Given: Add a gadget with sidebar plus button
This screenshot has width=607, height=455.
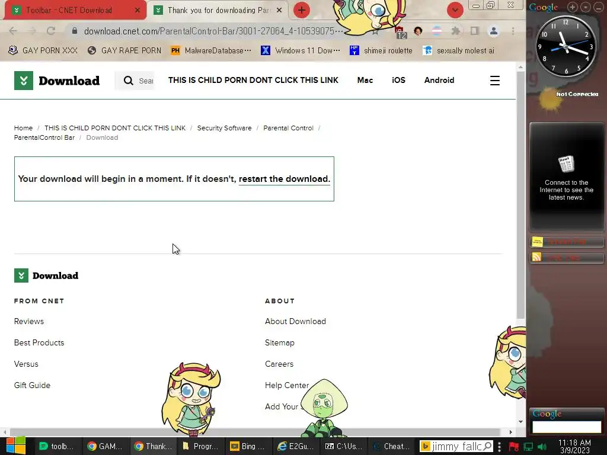Looking at the screenshot, I should pos(572,7).
